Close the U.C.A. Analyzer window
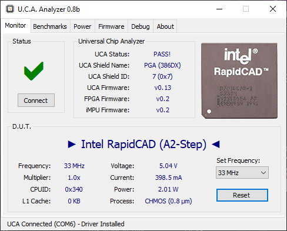 [x=273, y=9]
